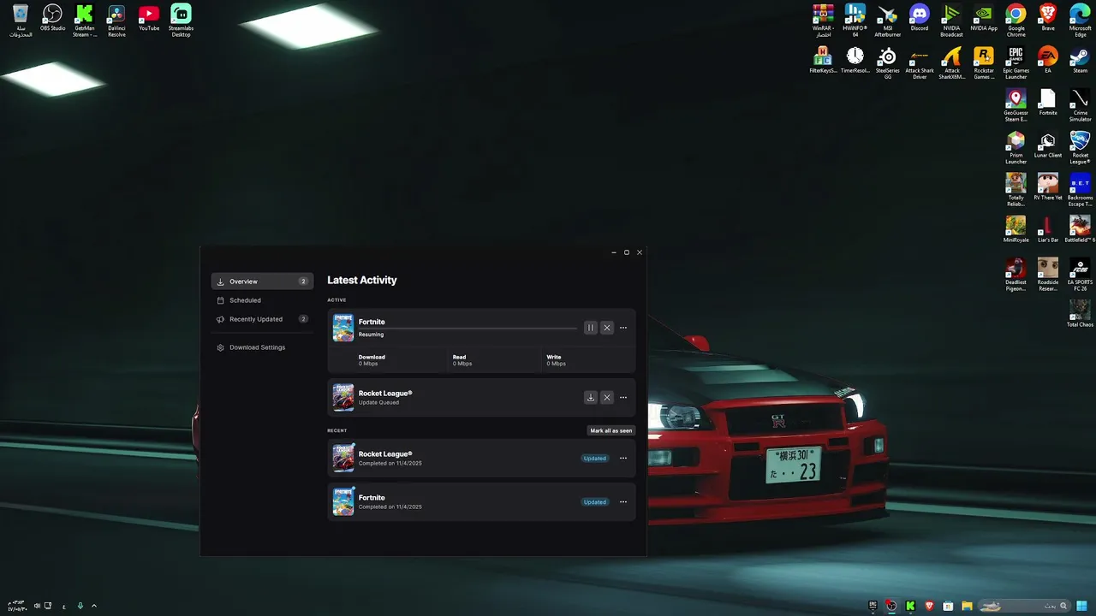
Task: Click the microphone tray icon
Action: 80,606
